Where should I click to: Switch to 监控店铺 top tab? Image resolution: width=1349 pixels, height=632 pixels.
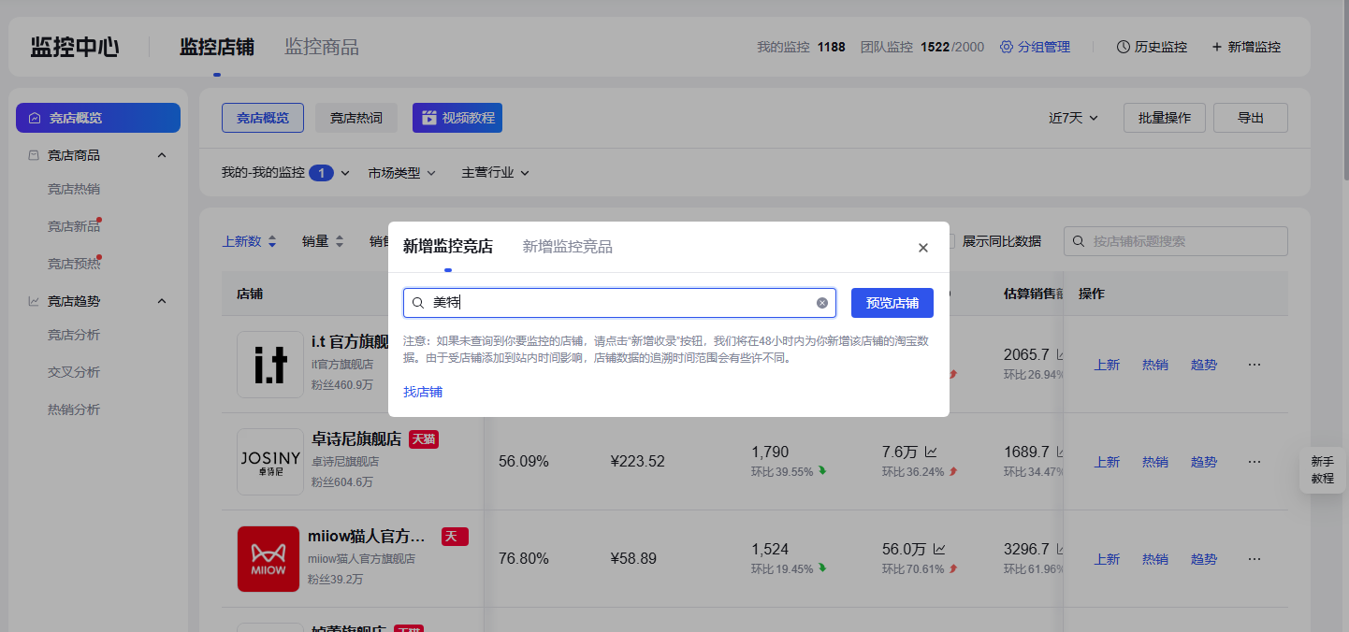(217, 47)
